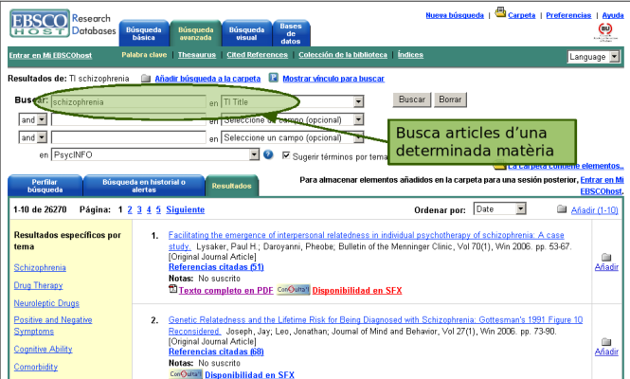The image size is (630, 379).
Task: Open the Ayuda link
Action: (x=613, y=15)
